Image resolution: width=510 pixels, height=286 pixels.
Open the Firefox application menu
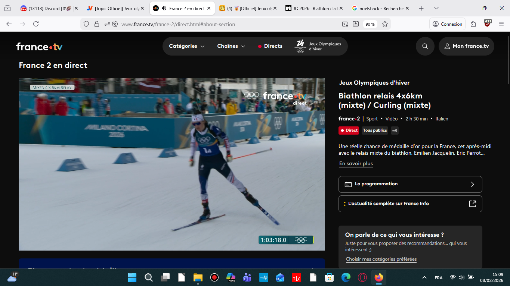[x=501, y=24]
